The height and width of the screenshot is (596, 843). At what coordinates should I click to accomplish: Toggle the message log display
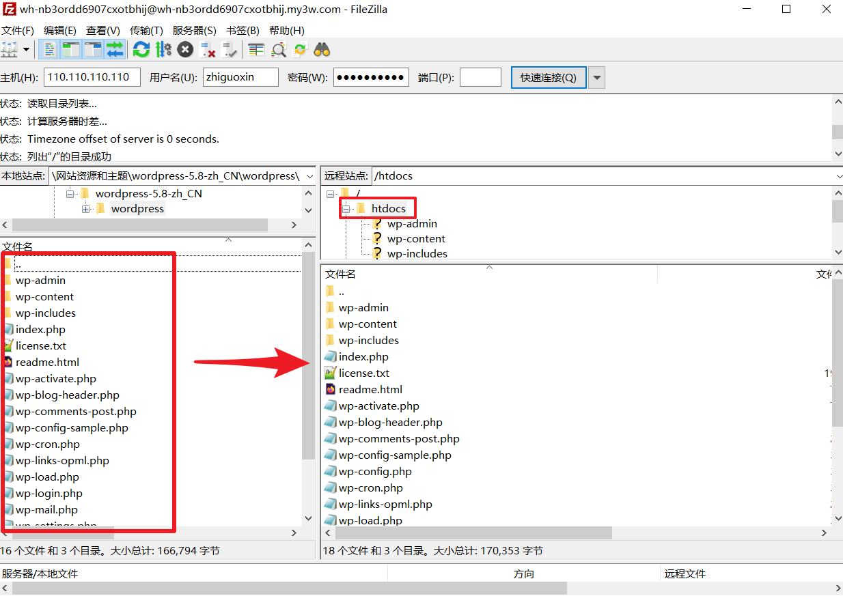tap(50, 49)
